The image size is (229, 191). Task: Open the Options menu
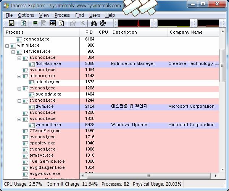click(x=26, y=15)
